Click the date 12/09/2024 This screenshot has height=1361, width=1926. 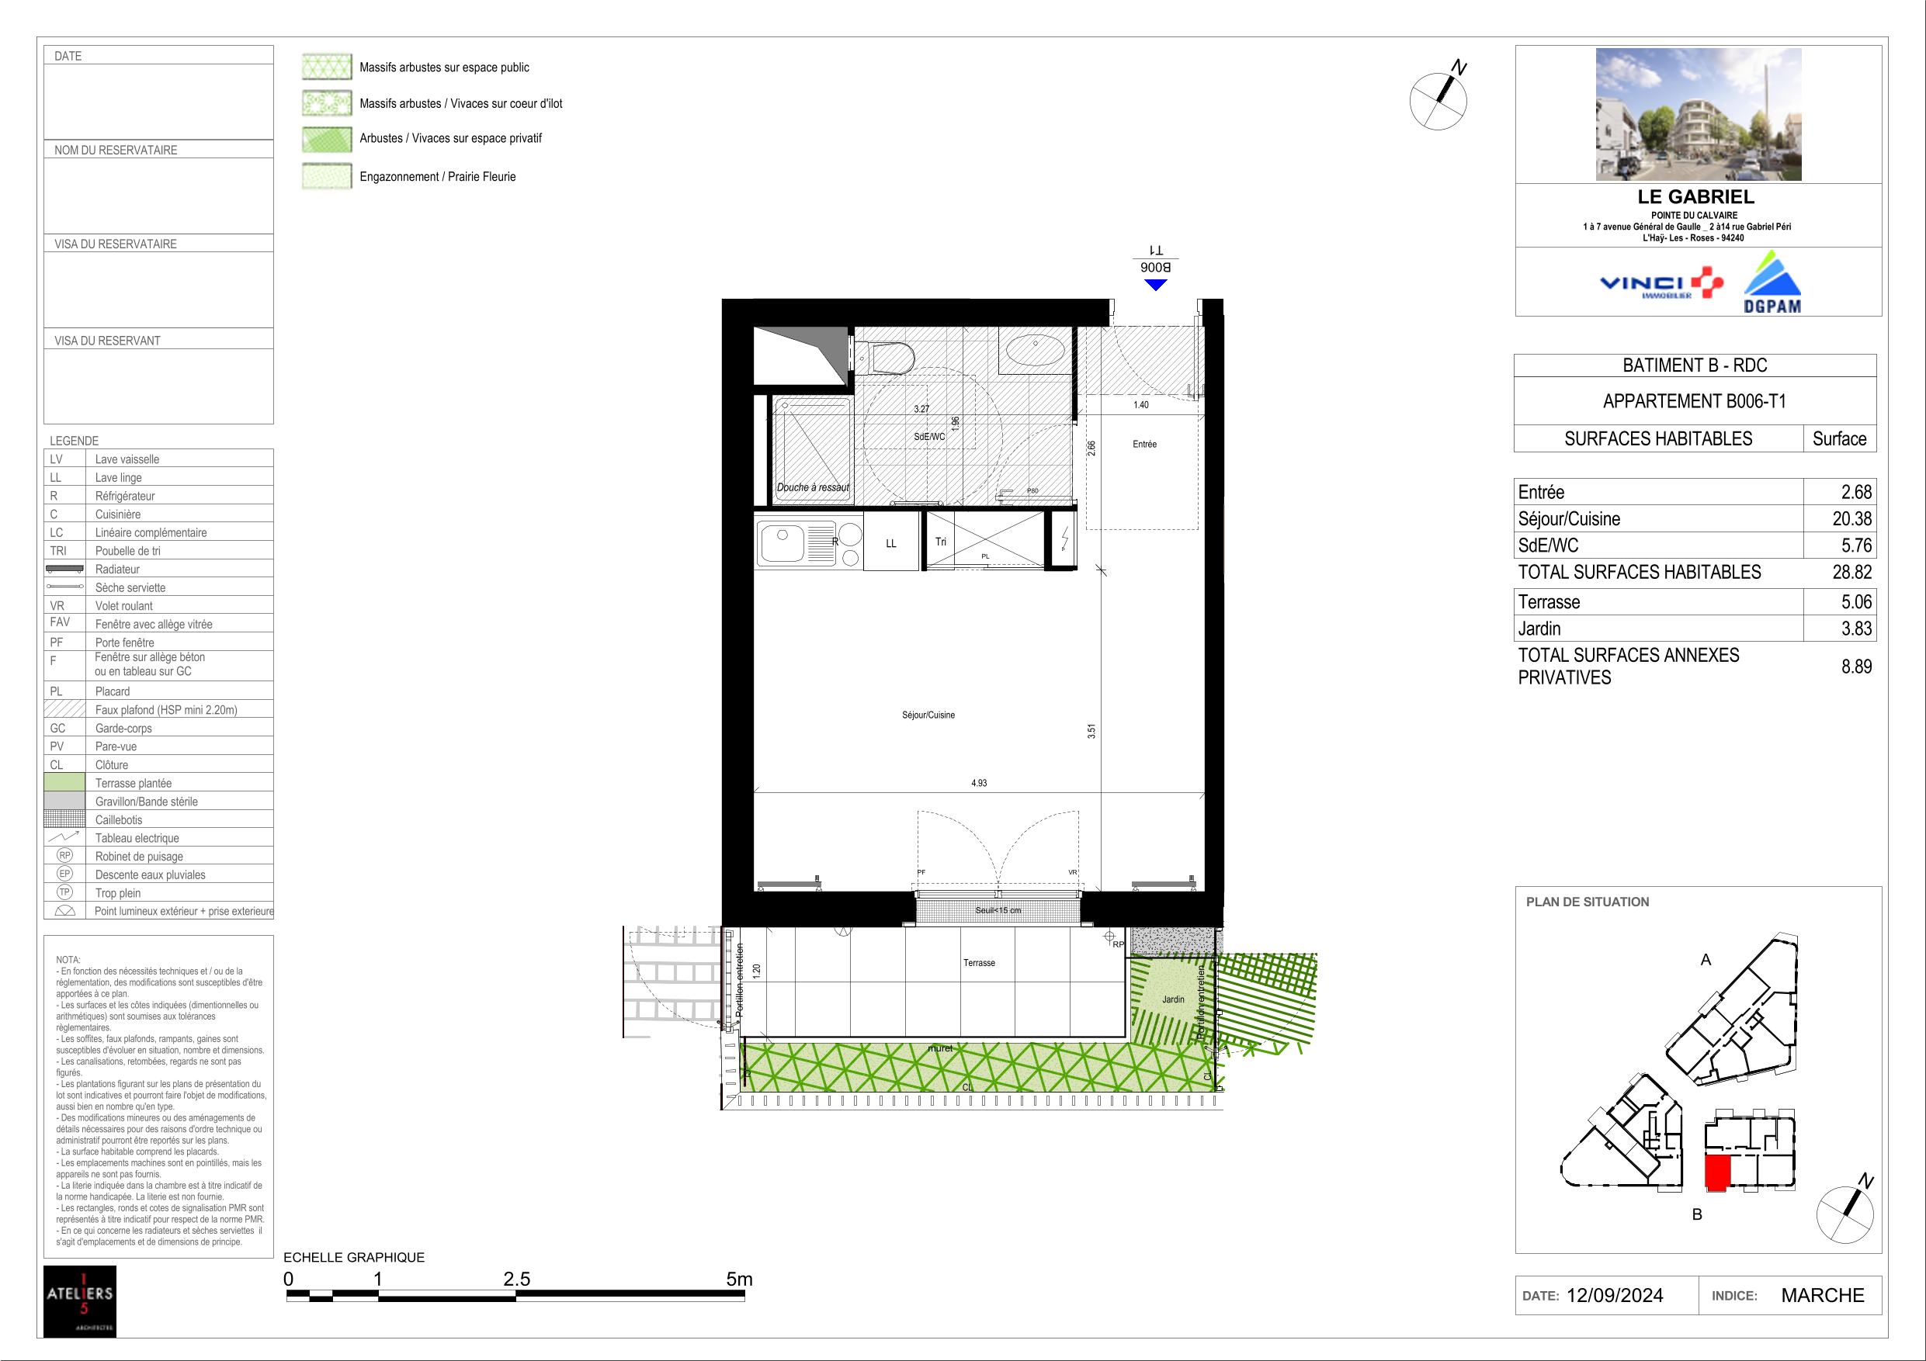pyautogui.click(x=1615, y=1295)
